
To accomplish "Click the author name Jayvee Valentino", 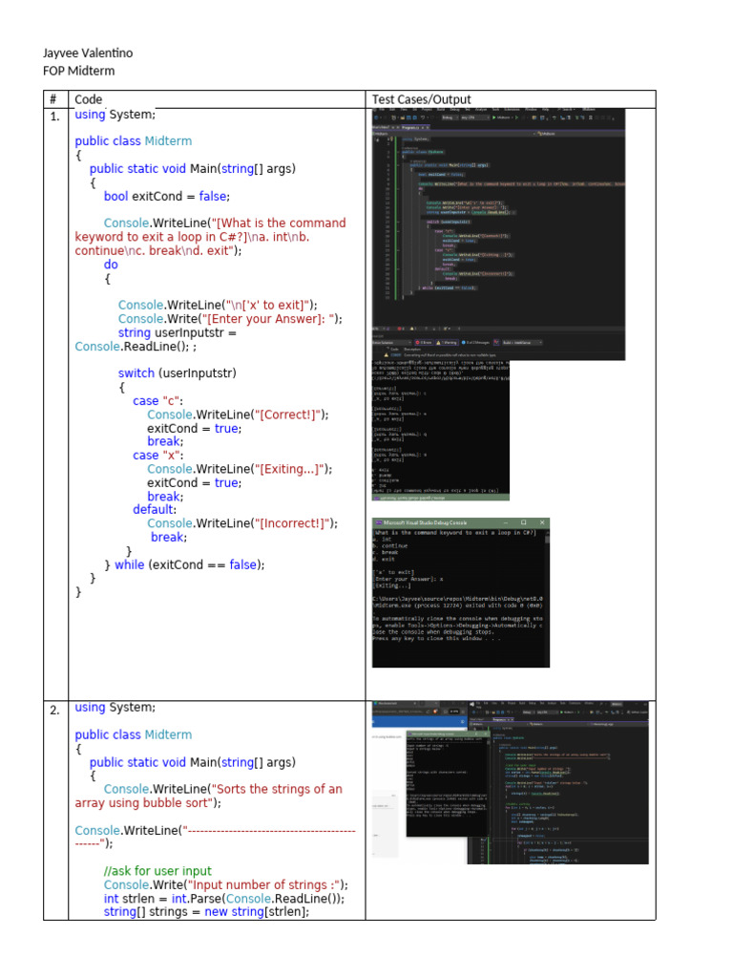I will [88, 53].
